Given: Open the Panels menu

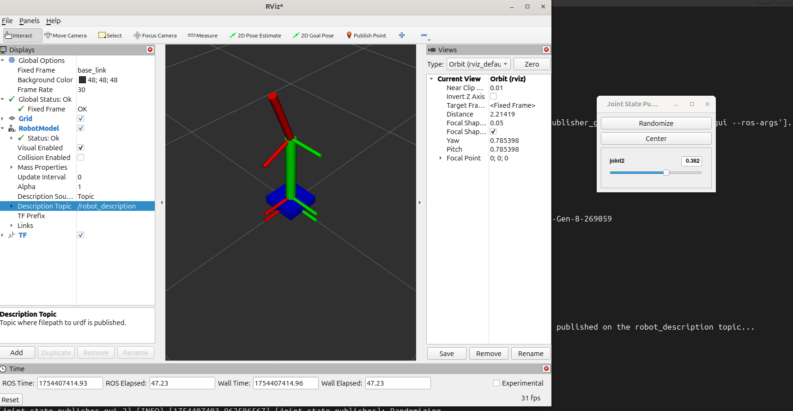Looking at the screenshot, I should point(29,21).
